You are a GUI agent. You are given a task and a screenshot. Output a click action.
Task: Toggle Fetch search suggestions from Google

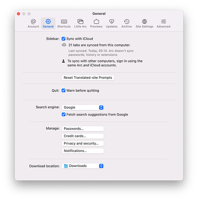click(63, 114)
